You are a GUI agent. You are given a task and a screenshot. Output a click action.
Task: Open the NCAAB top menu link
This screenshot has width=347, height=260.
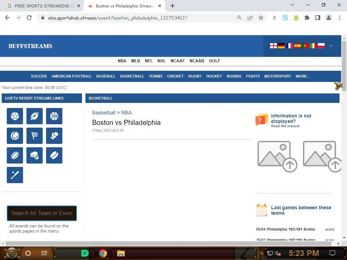click(197, 61)
